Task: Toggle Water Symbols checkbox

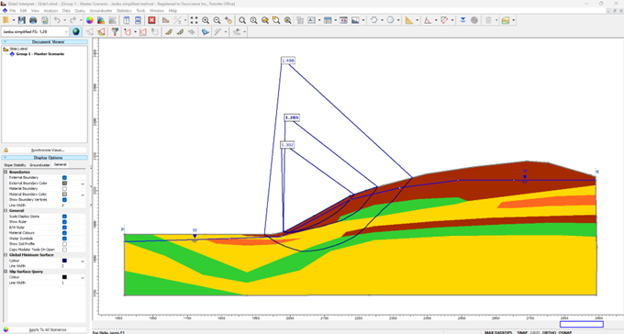Action: click(x=64, y=239)
